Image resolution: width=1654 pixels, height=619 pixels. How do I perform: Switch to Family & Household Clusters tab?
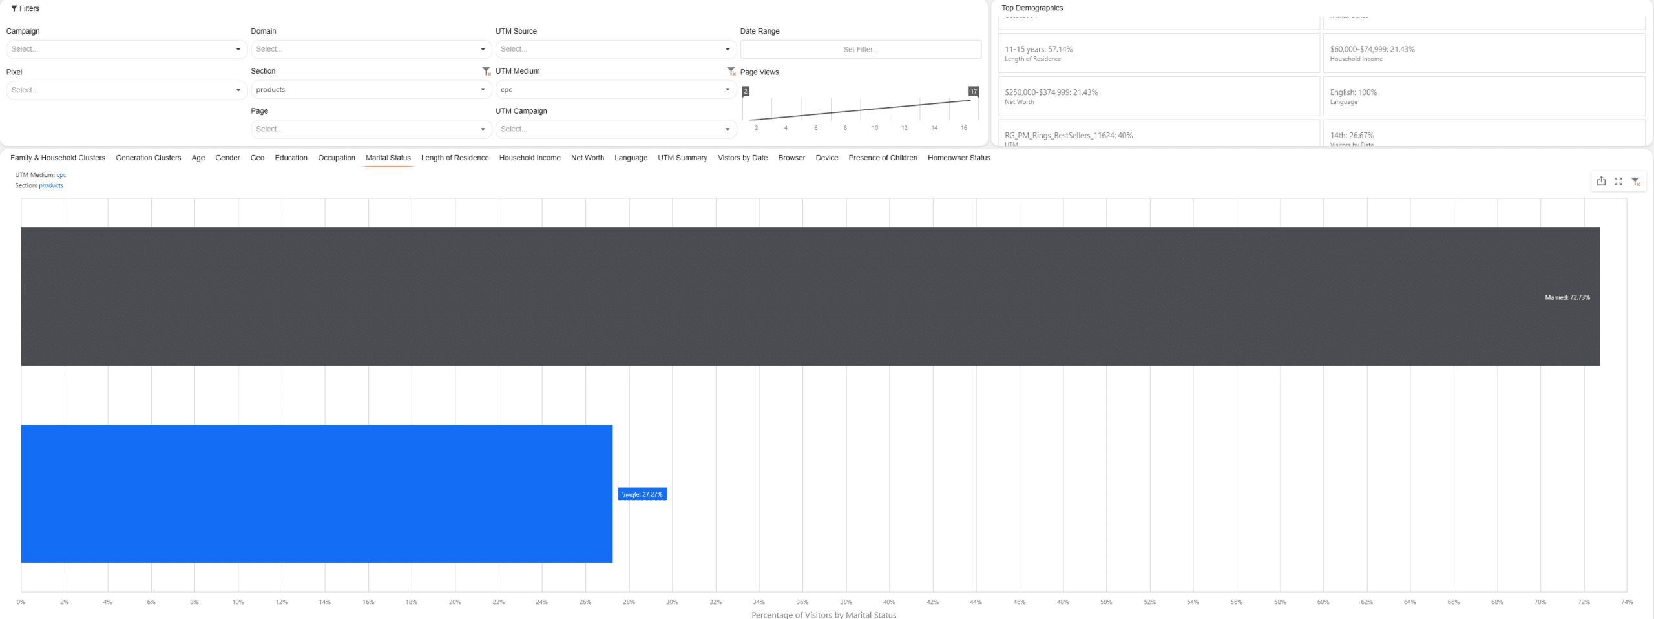tap(58, 158)
